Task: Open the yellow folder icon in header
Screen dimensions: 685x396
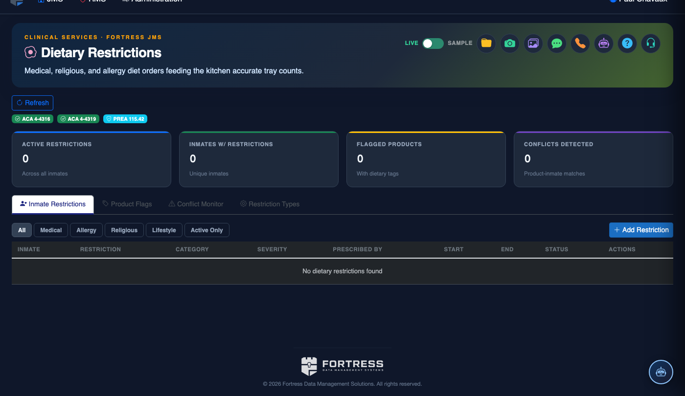Action: (486, 43)
